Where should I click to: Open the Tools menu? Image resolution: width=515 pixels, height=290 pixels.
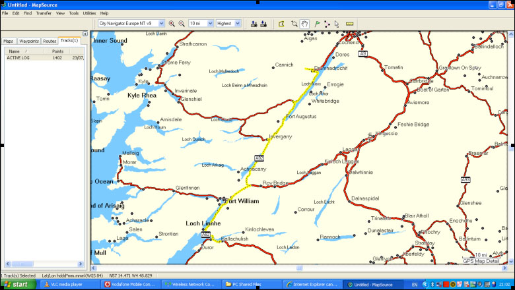[x=73, y=13]
